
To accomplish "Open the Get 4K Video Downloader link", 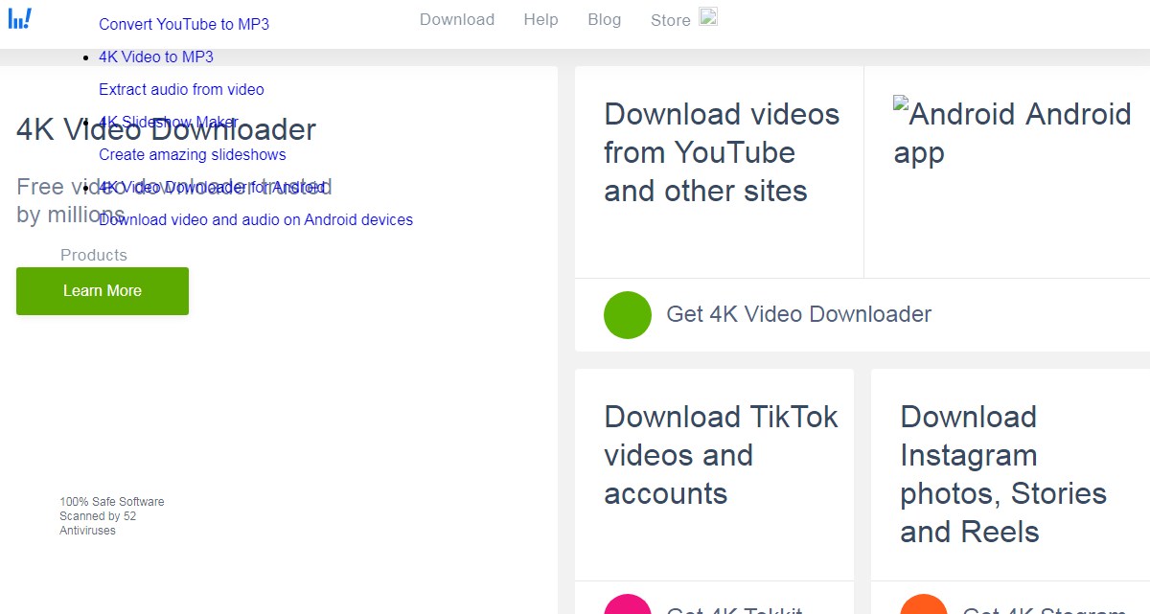I will pyautogui.click(x=798, y=314).
